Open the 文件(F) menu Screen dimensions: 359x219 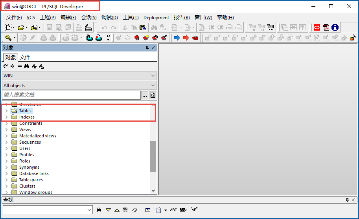pos(14,18)
